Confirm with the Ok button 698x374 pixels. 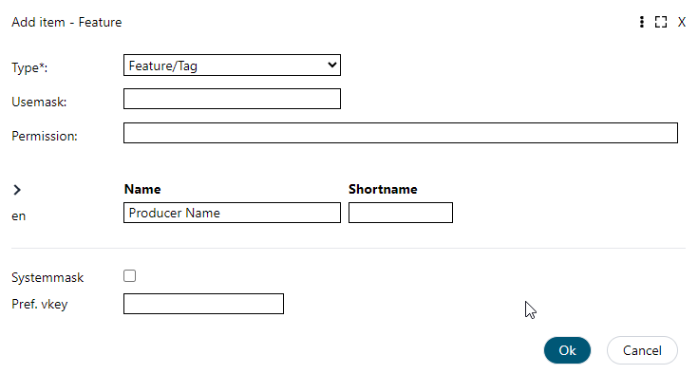pos(567,350)
